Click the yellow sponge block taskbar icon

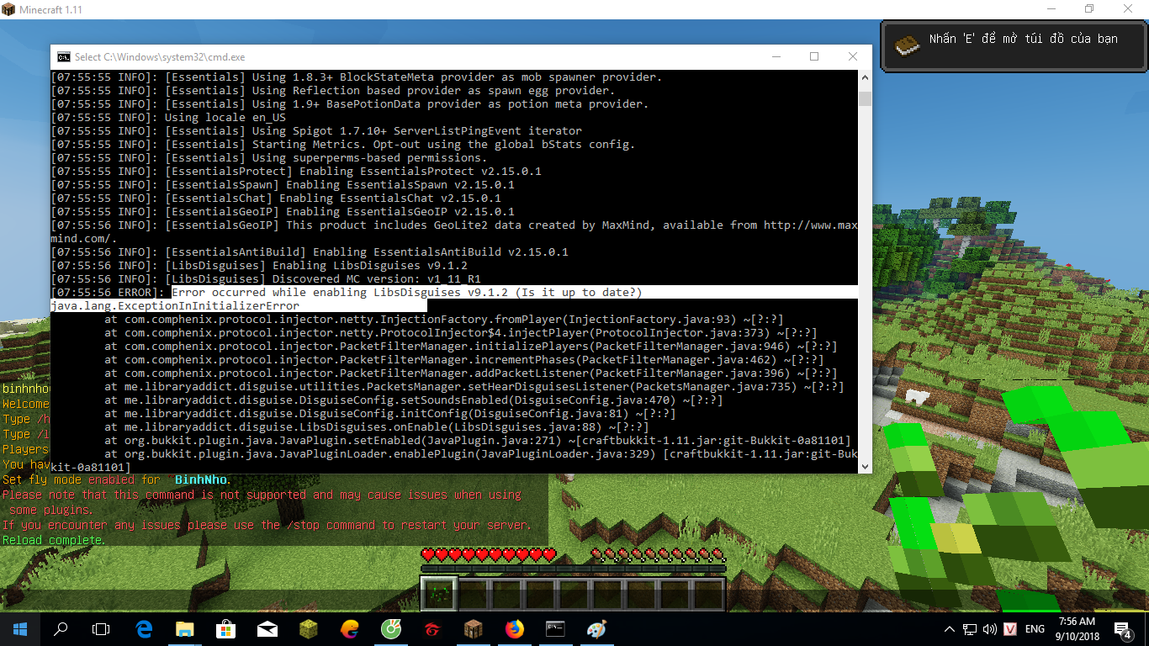click(x=309, y=628)
